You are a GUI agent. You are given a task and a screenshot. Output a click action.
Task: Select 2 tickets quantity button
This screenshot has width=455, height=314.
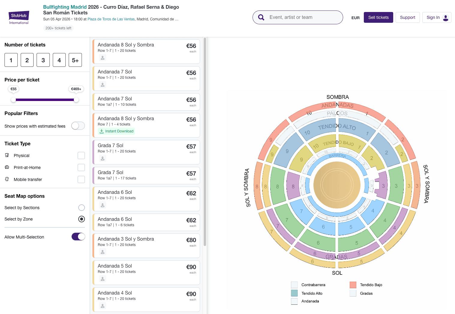[x=27, y=60]
